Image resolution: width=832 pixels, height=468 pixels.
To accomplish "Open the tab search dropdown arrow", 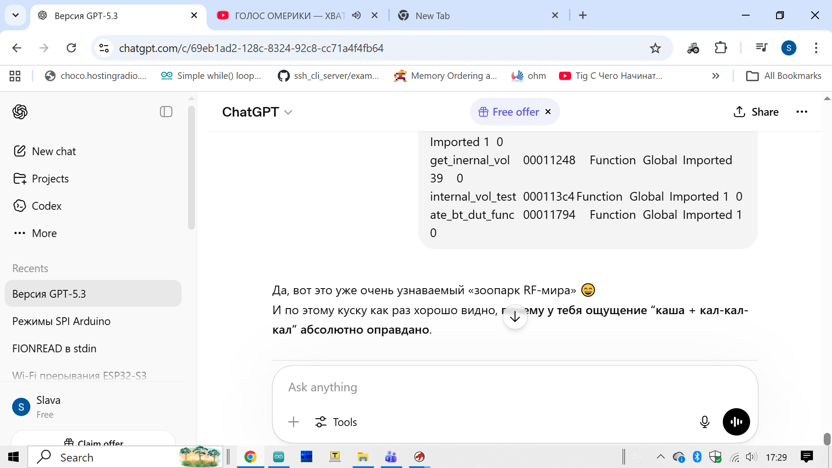I will point(16,16).
